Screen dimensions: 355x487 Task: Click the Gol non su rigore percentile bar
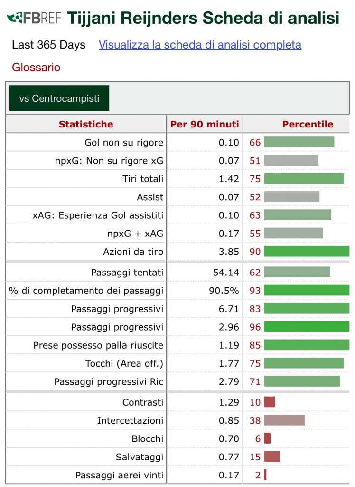pyautogui.click(x=299, y=142)
